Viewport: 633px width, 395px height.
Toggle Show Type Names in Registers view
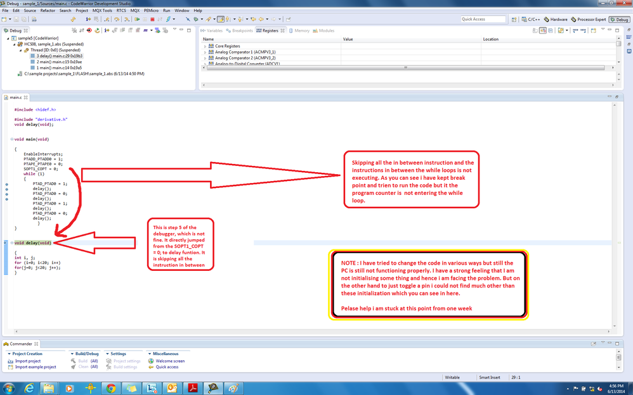coord(535,30)
